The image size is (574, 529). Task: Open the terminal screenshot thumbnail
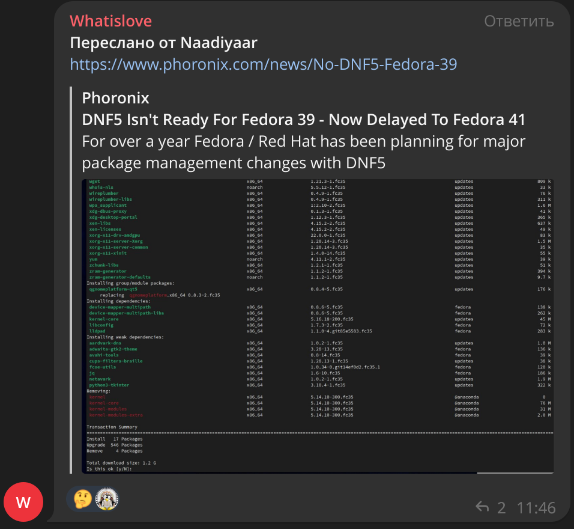pyautogui.click(x=318, y=326)
